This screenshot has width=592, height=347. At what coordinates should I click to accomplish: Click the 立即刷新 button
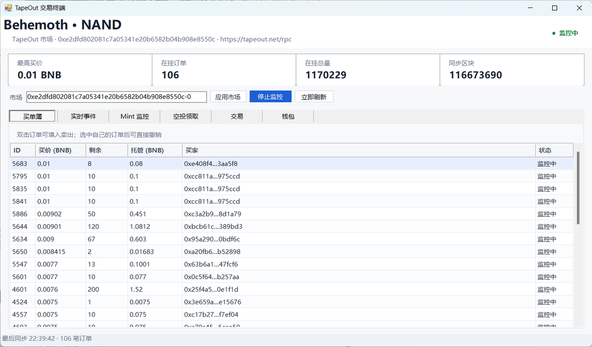tap(314, 97)
